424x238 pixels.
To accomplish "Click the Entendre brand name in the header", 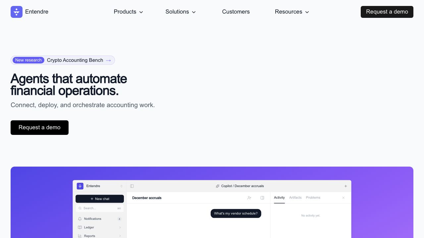I will click(x=37, y=12).
